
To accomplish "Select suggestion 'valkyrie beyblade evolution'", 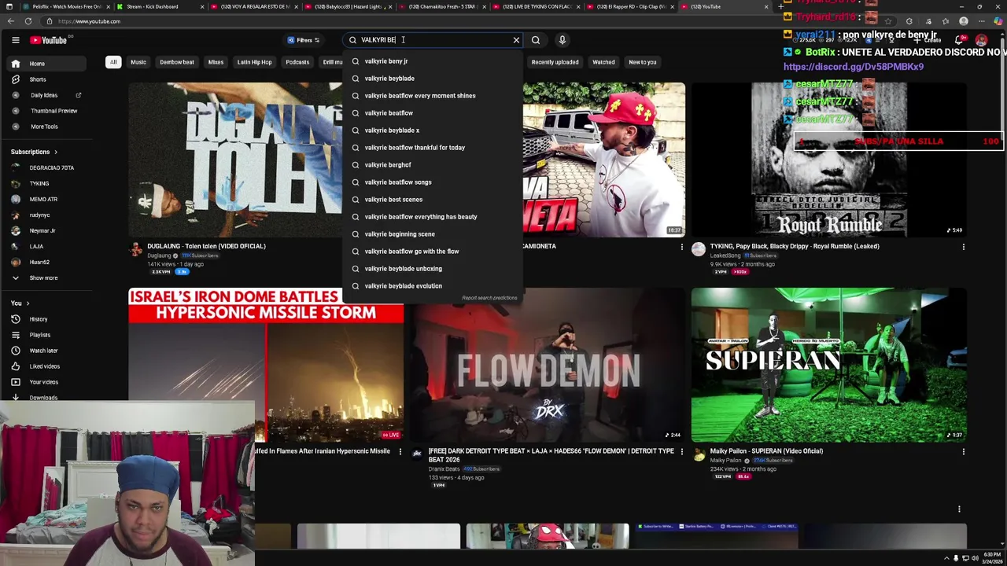I will click(432, 286).
